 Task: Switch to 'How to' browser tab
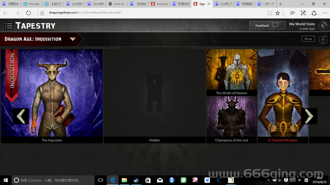117,4
